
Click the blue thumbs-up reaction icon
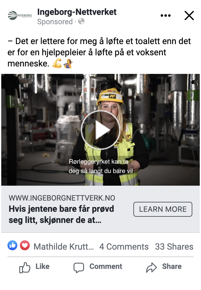click(x=12, y=245)
